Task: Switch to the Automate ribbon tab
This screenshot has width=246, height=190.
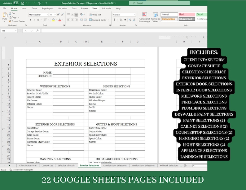Action: click(106, 8)
